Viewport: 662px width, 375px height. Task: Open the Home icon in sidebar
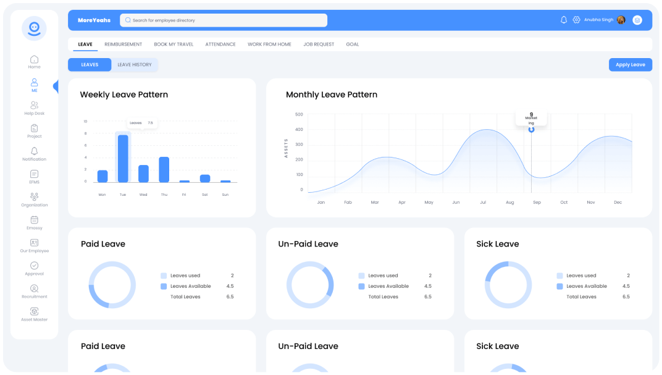(34, 59)
